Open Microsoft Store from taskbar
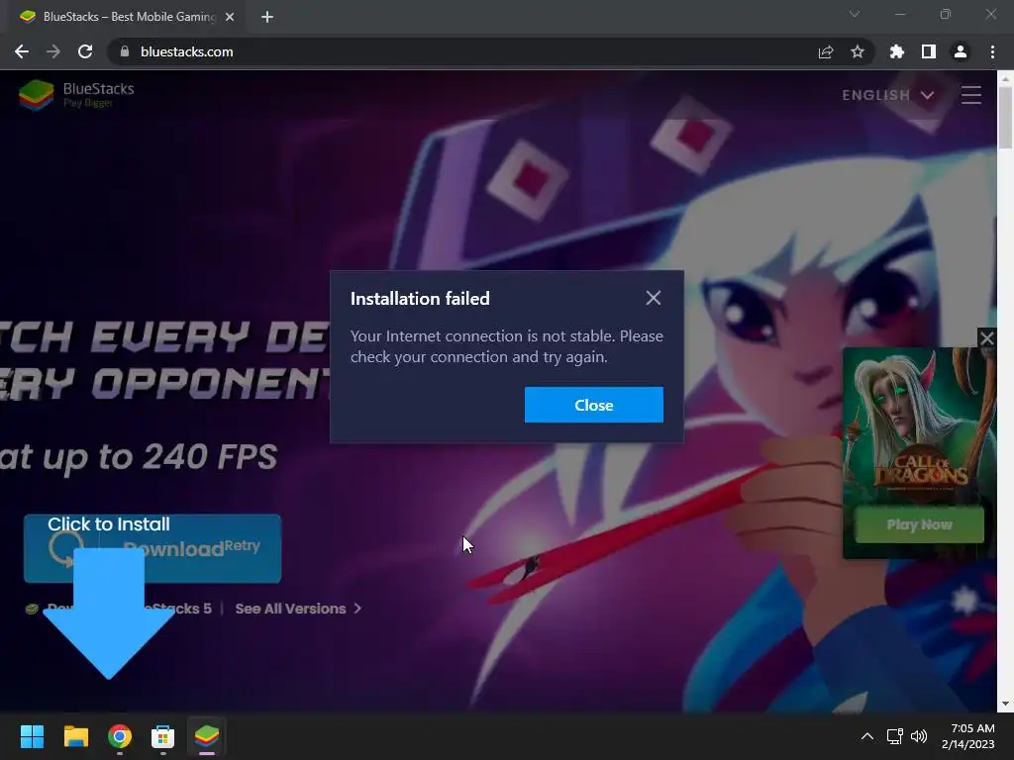Screen dimensions: 1014x760 point(163,736)
